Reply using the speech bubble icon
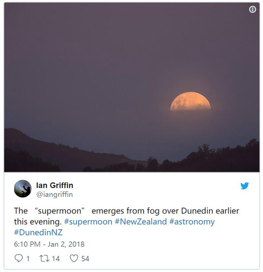Screen dimensions: 263x272 click(18, 258)
